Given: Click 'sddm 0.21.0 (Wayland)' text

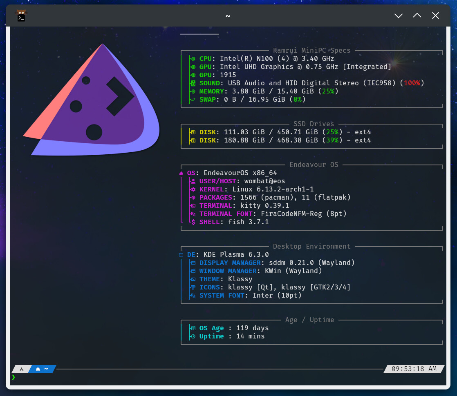Looking at the screenshot, I should point(311,263).
